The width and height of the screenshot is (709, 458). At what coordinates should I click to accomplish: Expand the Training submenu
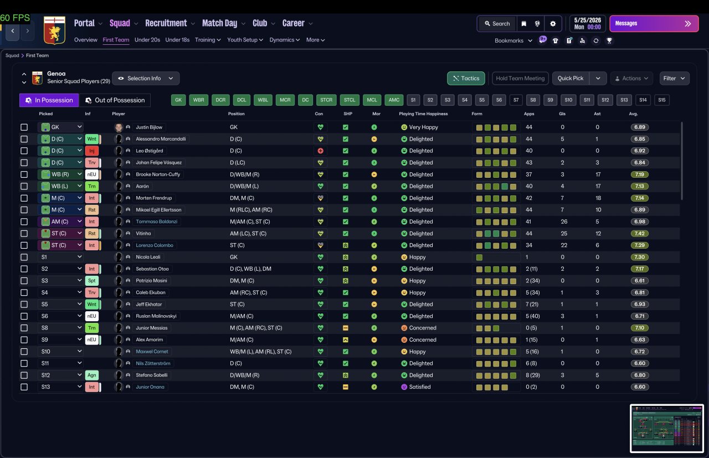click(208, 40)
